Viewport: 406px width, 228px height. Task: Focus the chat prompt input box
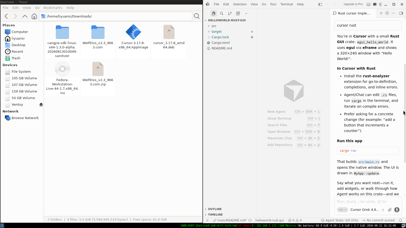click(368, 202)
